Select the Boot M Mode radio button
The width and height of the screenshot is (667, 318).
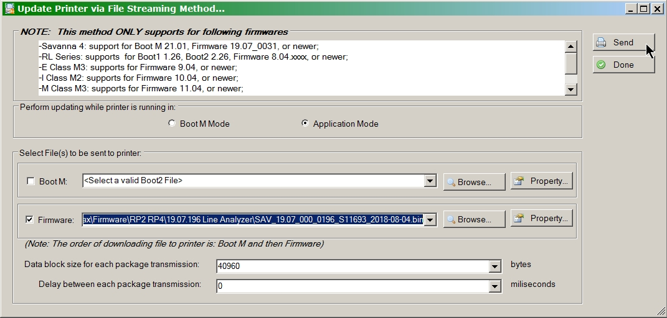click(x=172, y=124)
